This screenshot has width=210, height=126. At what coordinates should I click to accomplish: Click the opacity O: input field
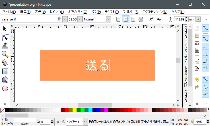pos(45,122)
